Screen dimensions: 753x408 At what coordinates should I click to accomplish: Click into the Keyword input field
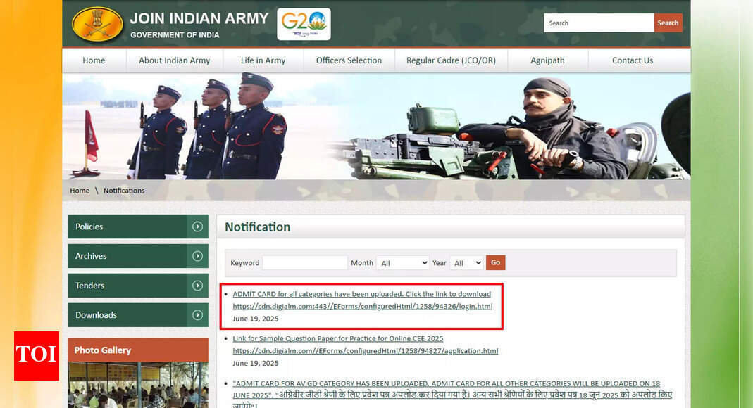click(x=304, y=263)
